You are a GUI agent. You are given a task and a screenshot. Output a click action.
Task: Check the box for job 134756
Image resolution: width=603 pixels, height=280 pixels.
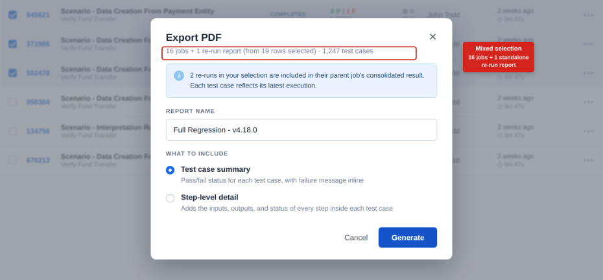click(x=13, y=131)
